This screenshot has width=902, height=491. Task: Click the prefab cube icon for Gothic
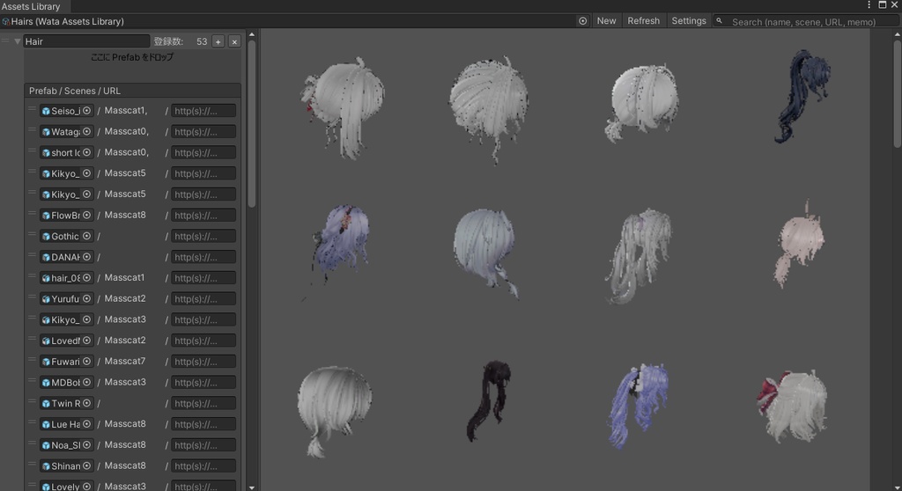[46, 237]
